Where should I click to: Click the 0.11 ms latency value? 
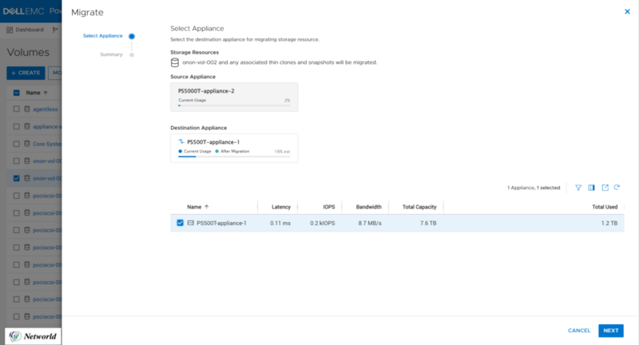[x=280, y=223]
